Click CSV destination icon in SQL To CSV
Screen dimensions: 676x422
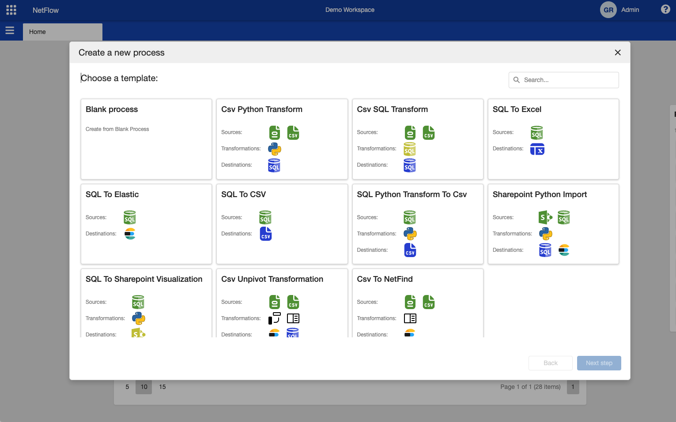point(265,234)
